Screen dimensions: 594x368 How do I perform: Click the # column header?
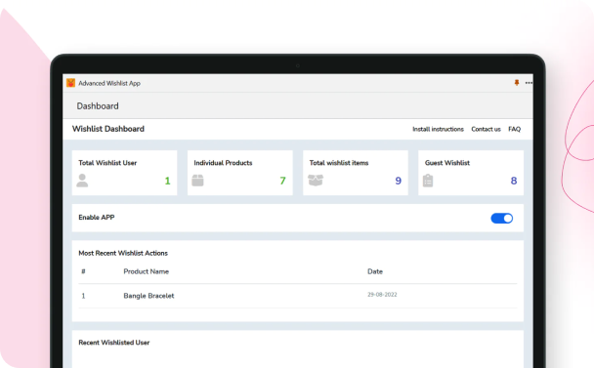pos(83,271)
